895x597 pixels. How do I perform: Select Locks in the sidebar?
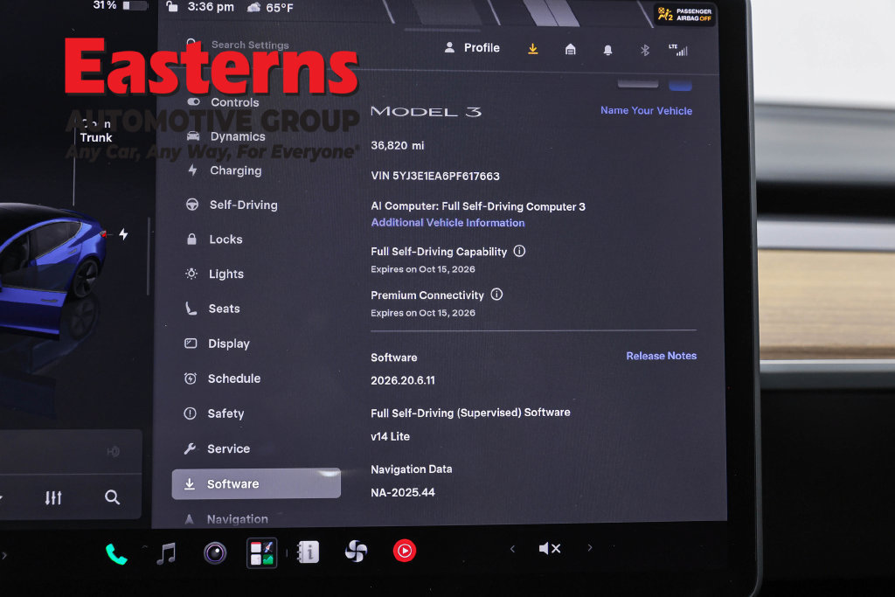[215, 239]
